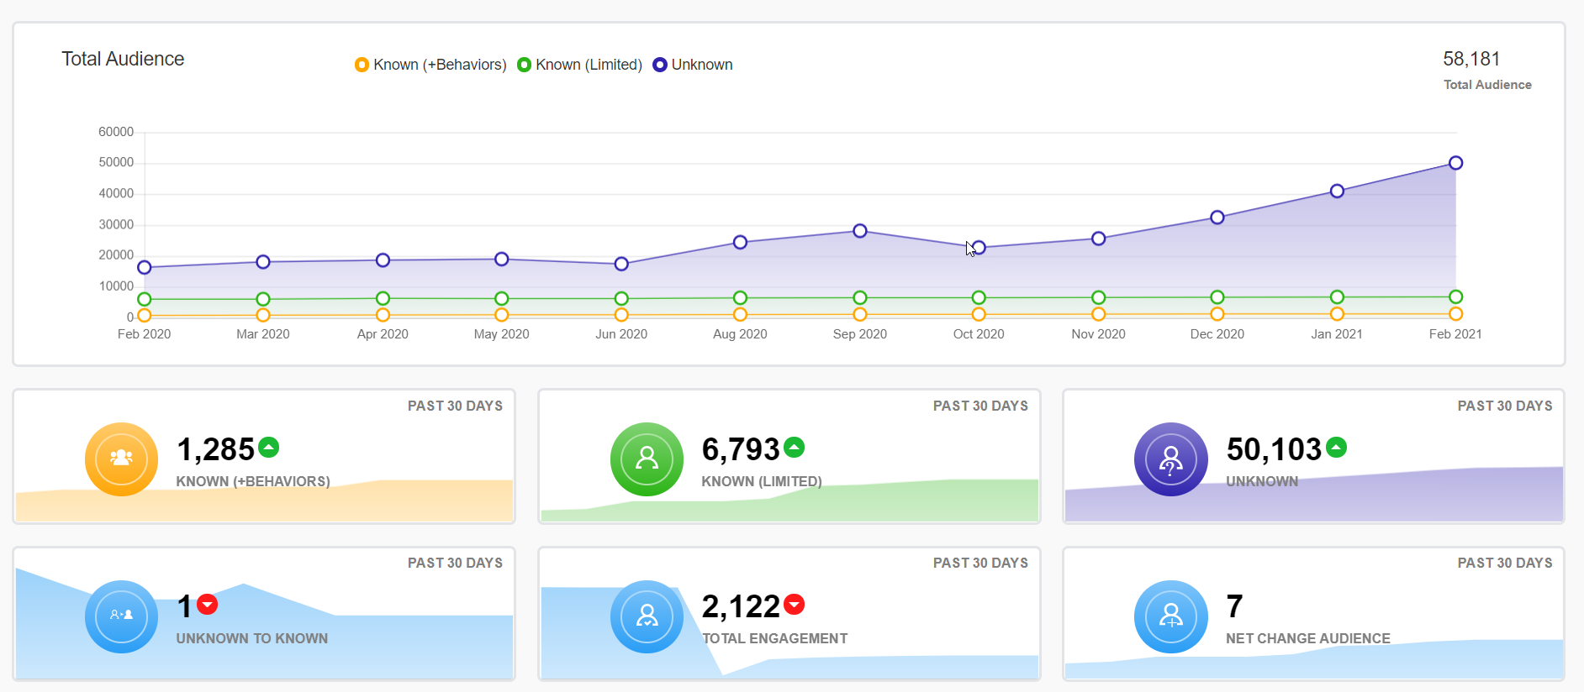1584x692 pixels.
Task: Toggle the Unknown legend series
Action: [693, 65]
